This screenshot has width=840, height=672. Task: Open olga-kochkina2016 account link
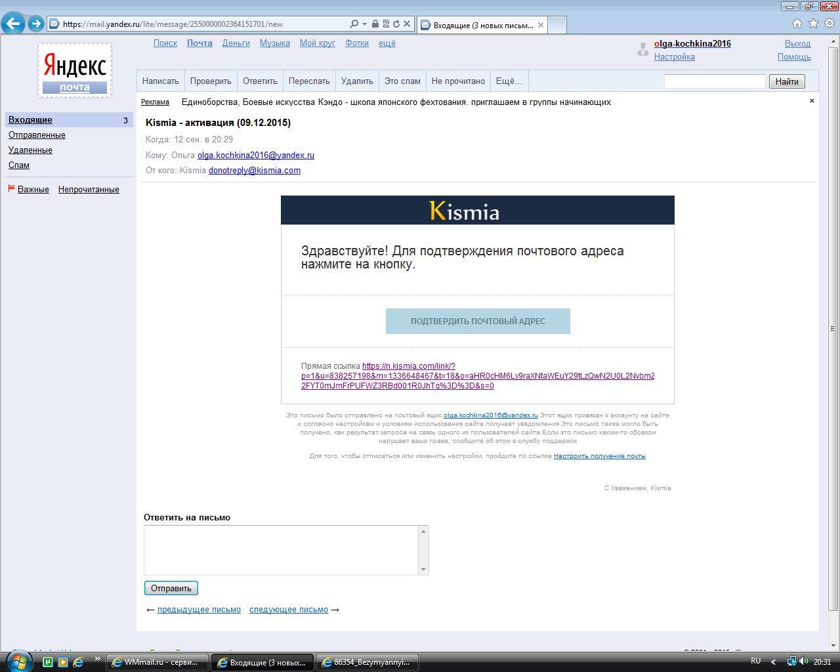692,43
